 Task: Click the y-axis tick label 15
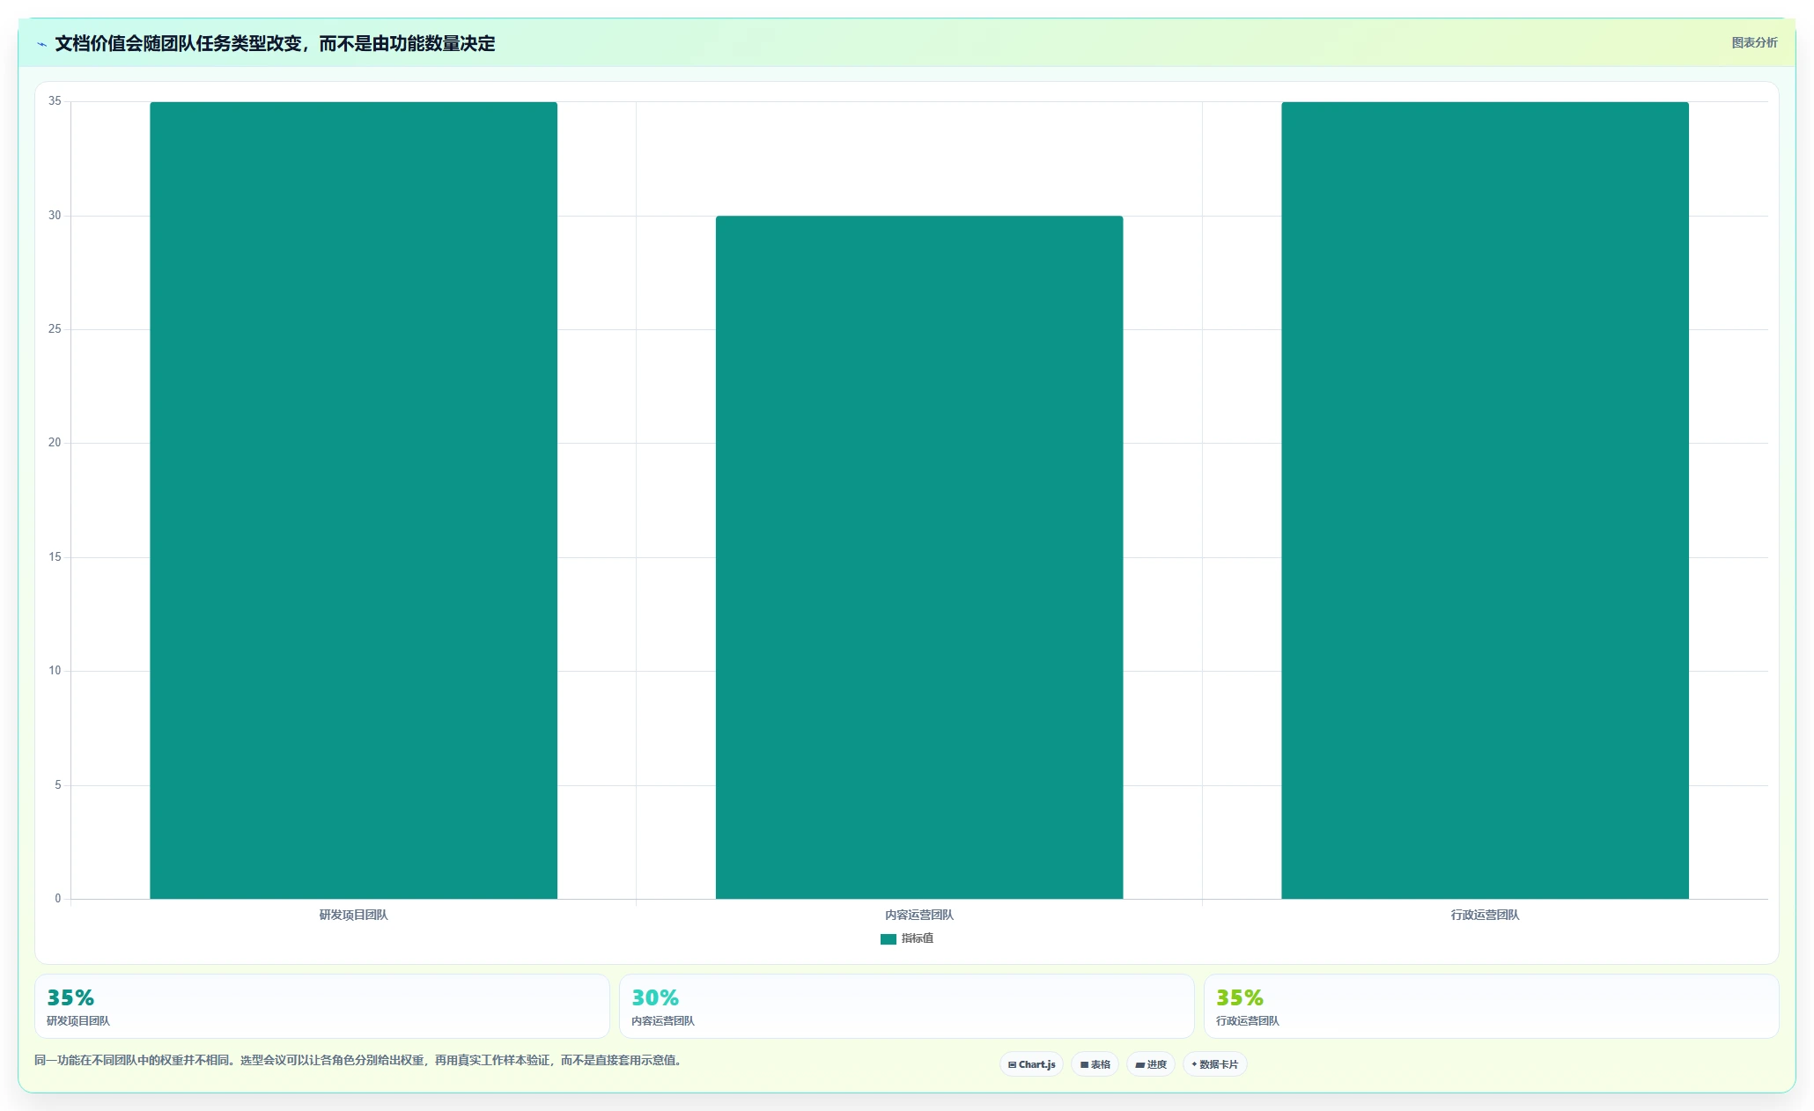point(55,557)
